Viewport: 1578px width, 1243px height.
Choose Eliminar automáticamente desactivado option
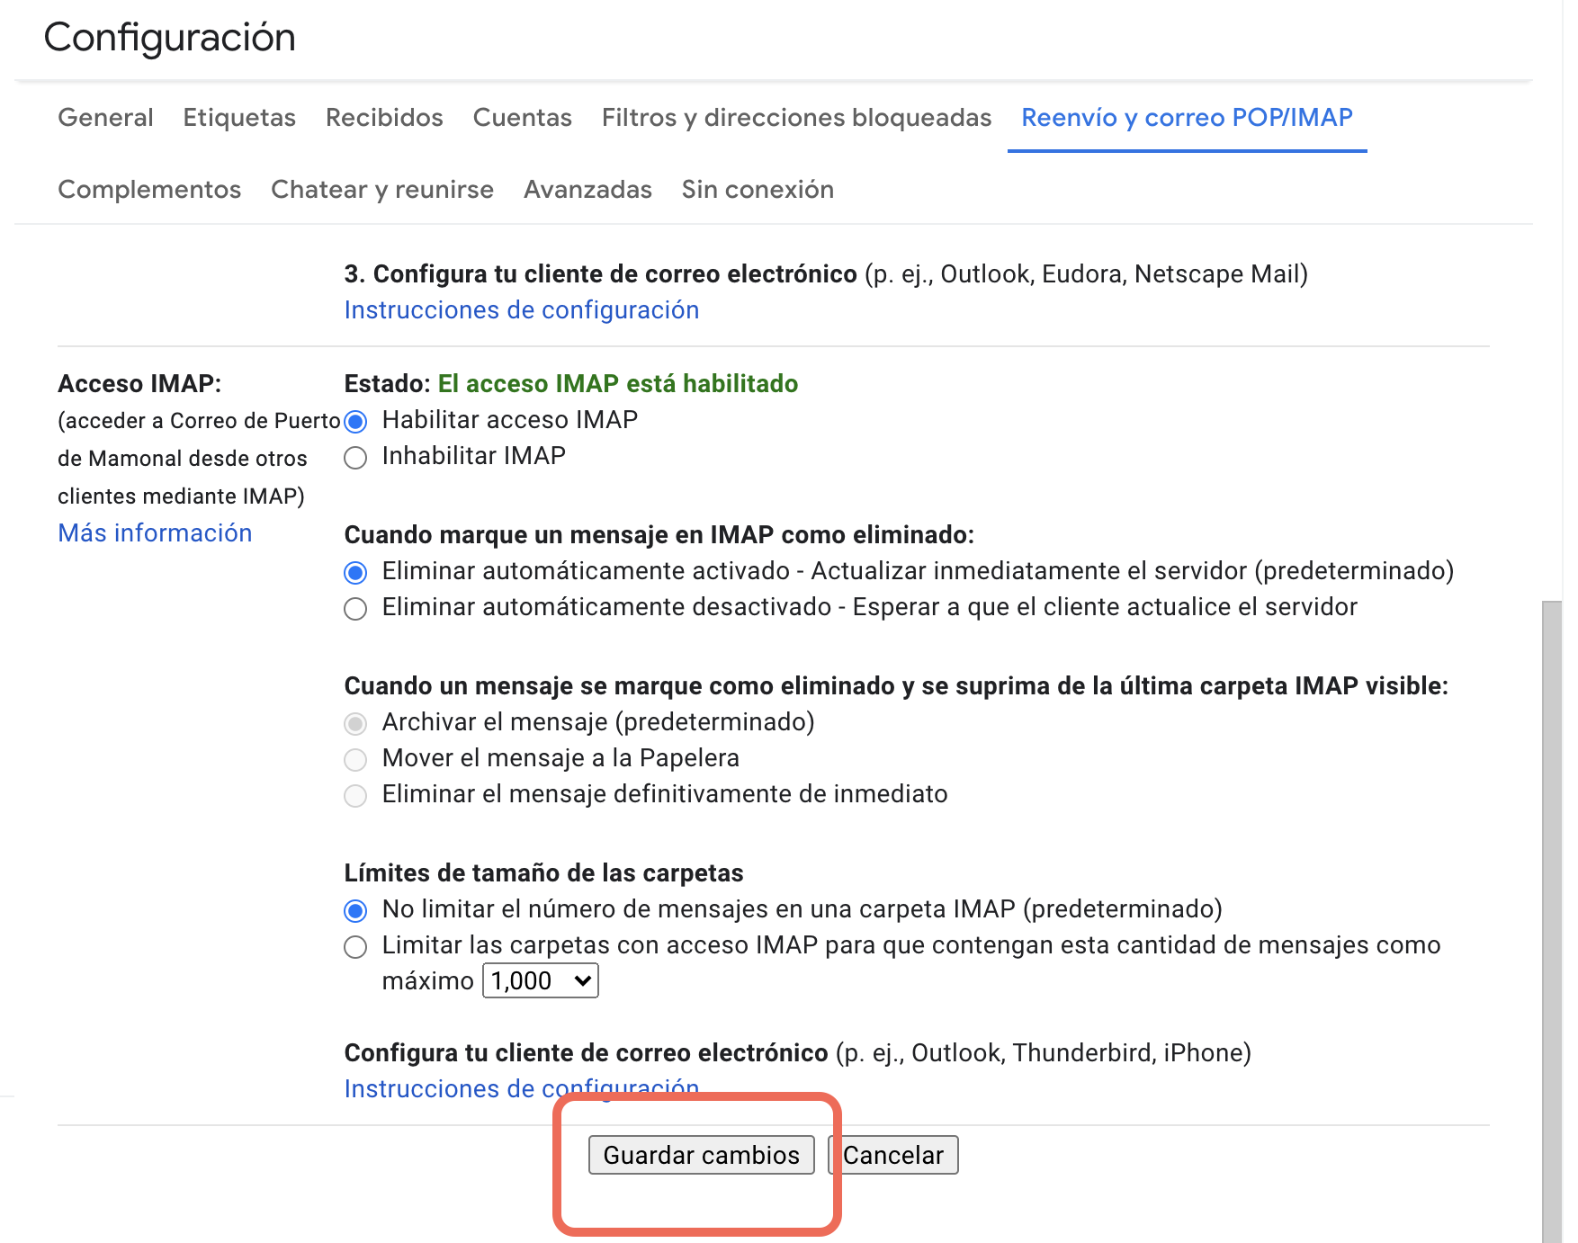click(356, 609)
